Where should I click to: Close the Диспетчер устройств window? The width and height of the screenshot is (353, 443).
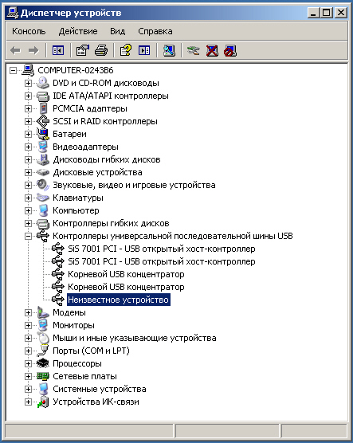(341, 13)
